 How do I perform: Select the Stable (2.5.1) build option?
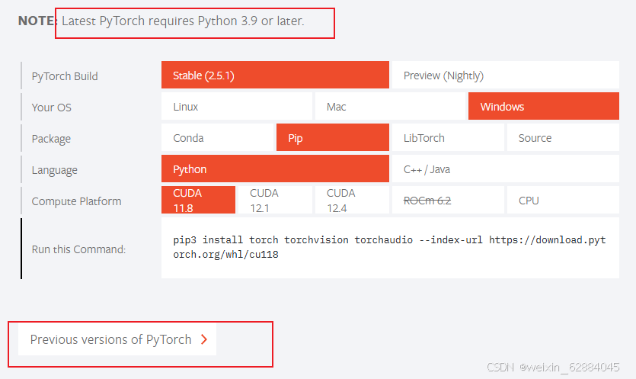pos(275,75)
